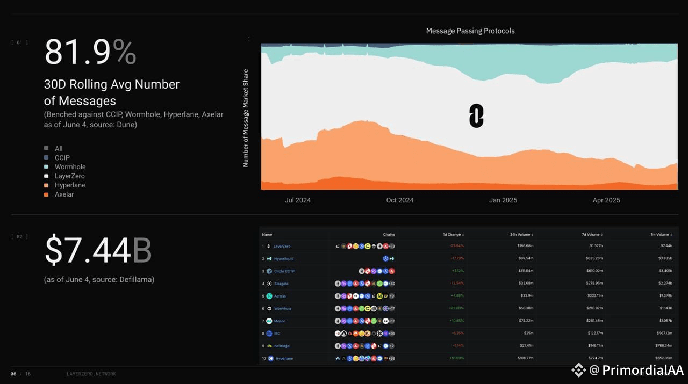Click the Number of Message Market Share axis title
688x384 pixels.
pos(246,118)
